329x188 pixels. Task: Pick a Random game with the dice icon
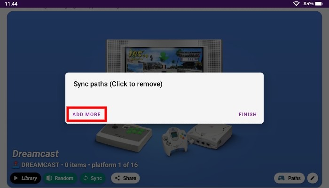click(60, 178)
